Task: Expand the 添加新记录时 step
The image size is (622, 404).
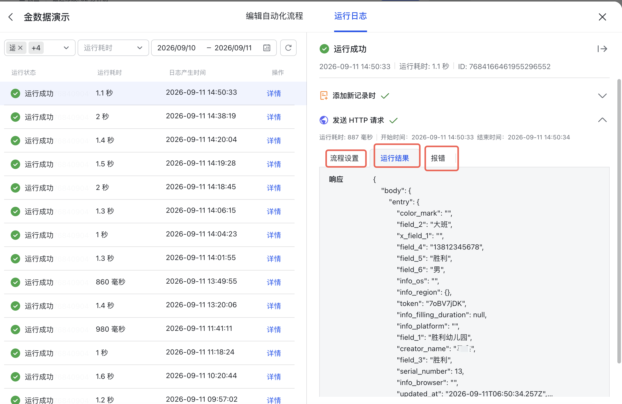Action: [x=602, y=95]
